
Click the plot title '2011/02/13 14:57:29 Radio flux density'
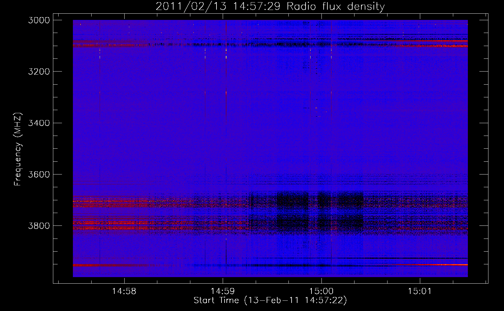point(270,6)
